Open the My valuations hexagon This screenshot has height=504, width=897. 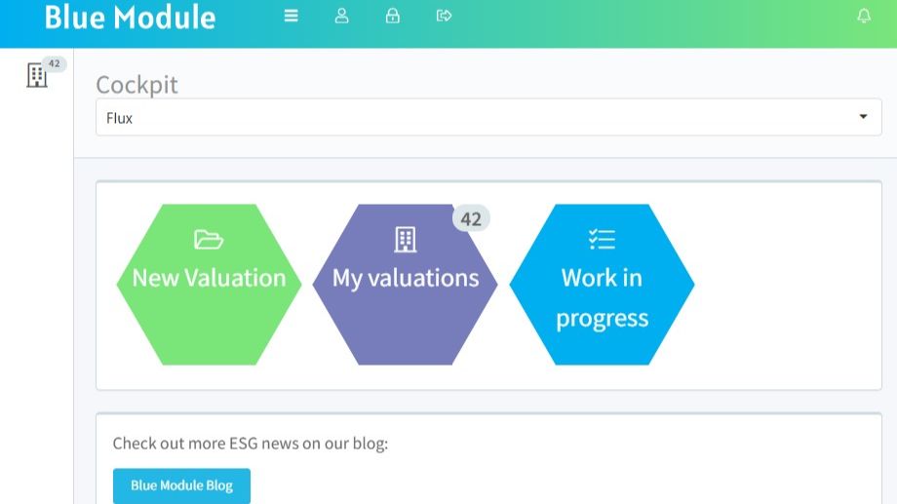405,285
